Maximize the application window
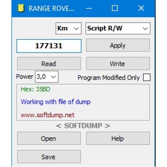The height and width of the screenshot is (167, 167). tap(115, 8)
